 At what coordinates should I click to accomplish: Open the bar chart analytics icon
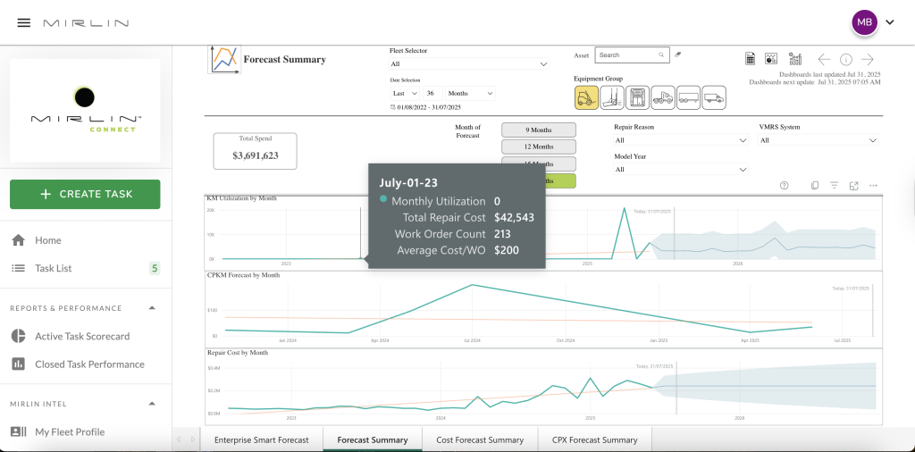click(x=794, y=58)
